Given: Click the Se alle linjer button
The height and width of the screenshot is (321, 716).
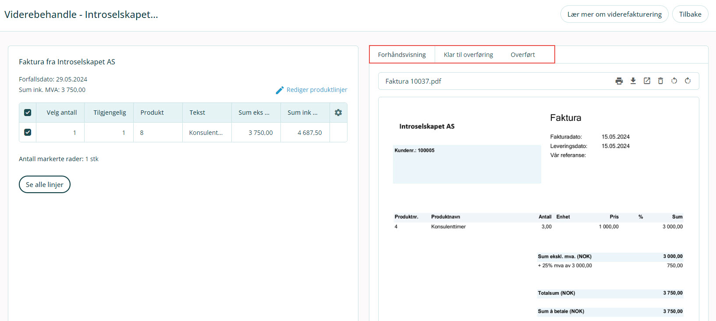Looking at the screenshot, I should coord(45,184).
